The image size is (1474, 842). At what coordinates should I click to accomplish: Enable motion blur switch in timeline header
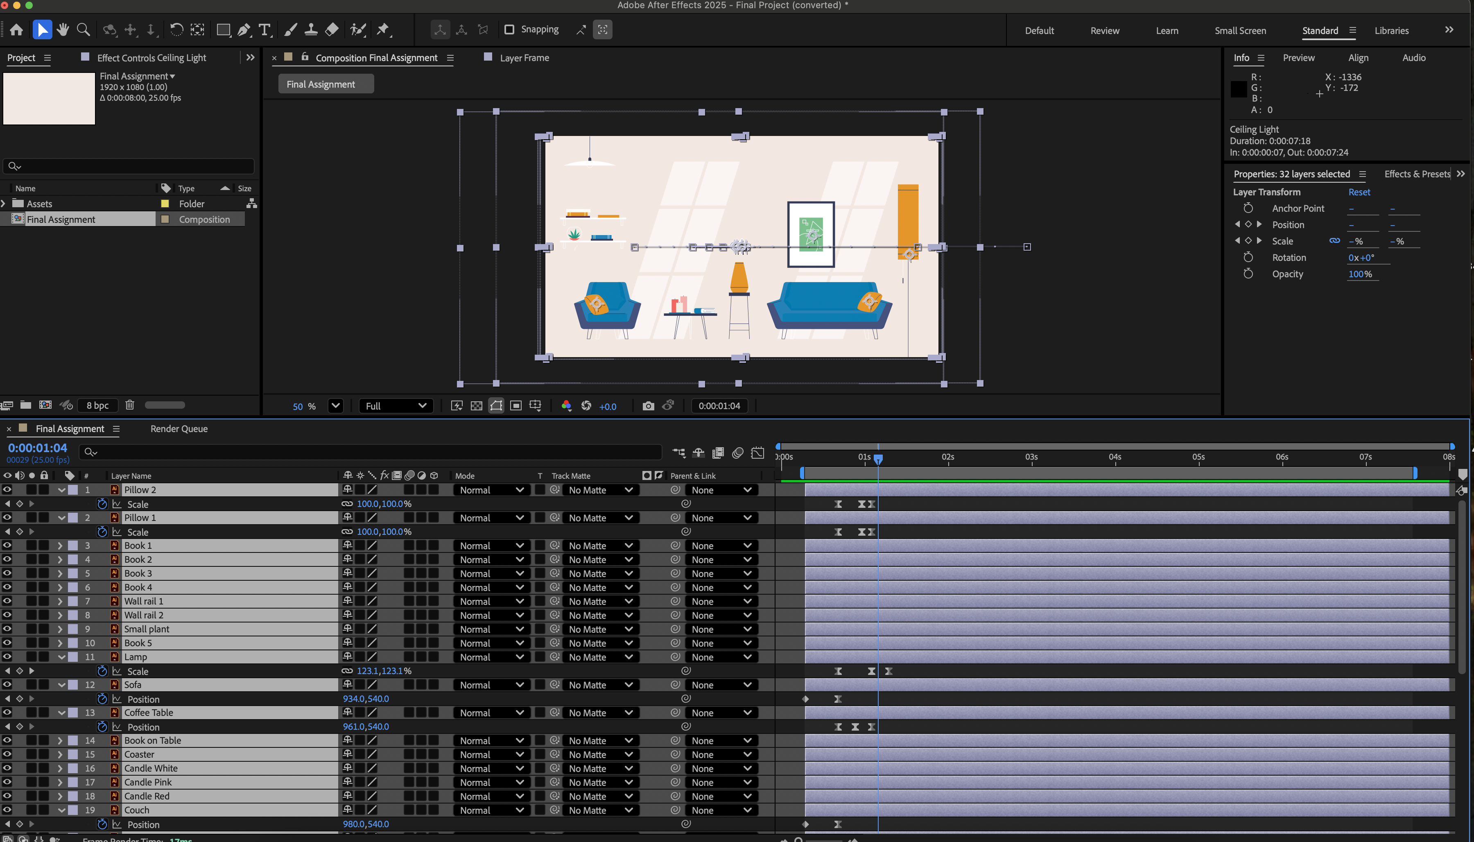tap(737, 453)
